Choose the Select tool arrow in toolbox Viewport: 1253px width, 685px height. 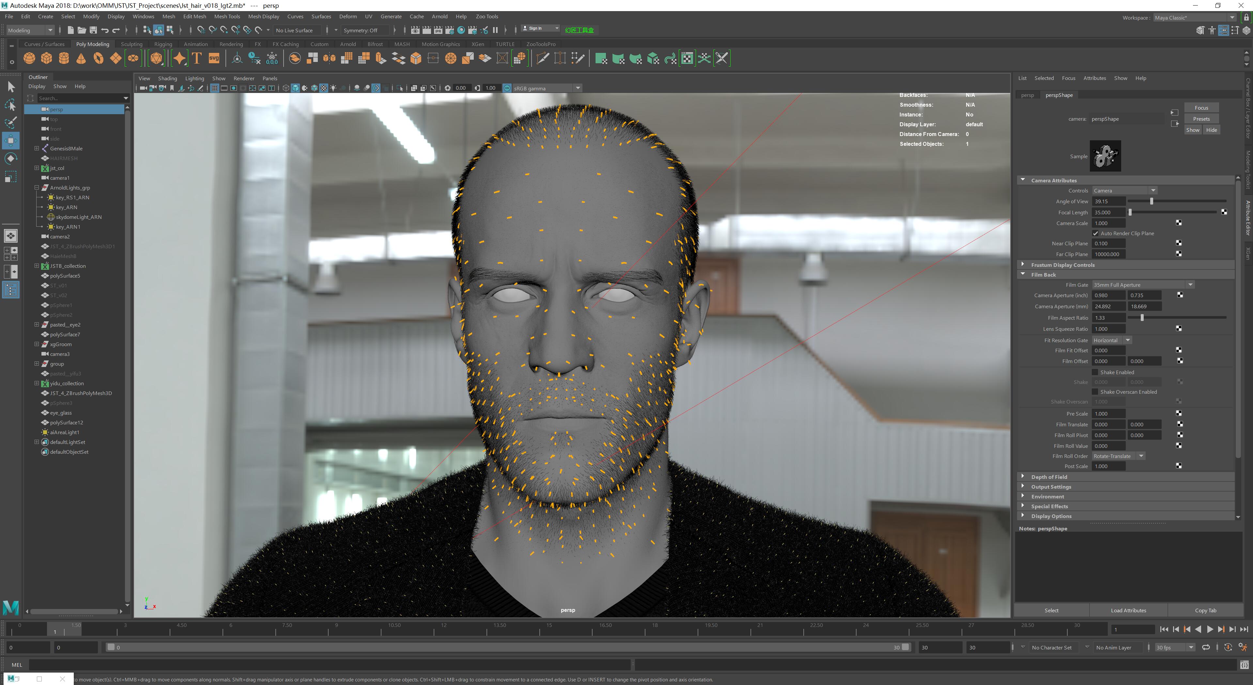(x=11, y=87)
